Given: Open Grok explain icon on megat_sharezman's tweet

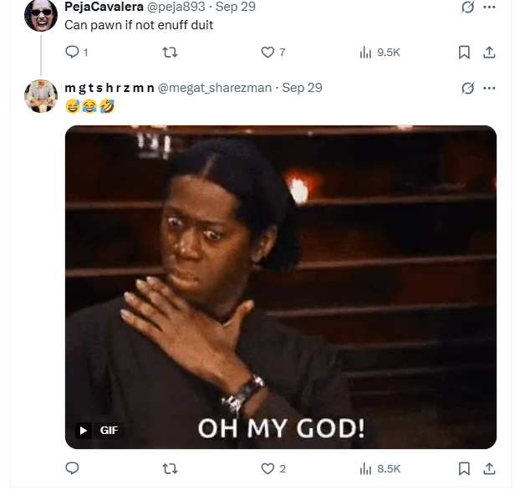Looking at the screenshot, I should pyautogui.click(x=467, y=88).
